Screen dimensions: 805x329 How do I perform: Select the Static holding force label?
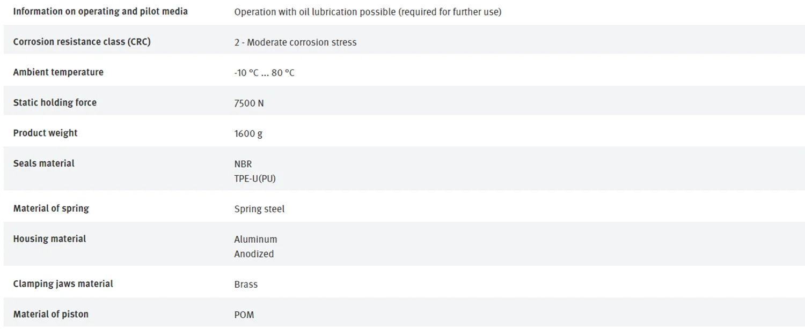tap(55, 102)
